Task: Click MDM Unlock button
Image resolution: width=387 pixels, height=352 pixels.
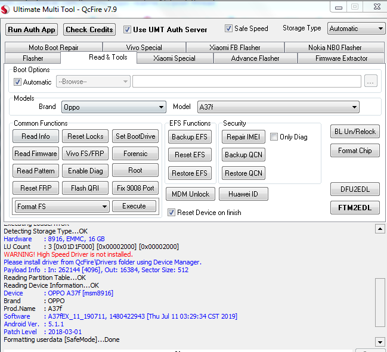Action: point(191,194)
